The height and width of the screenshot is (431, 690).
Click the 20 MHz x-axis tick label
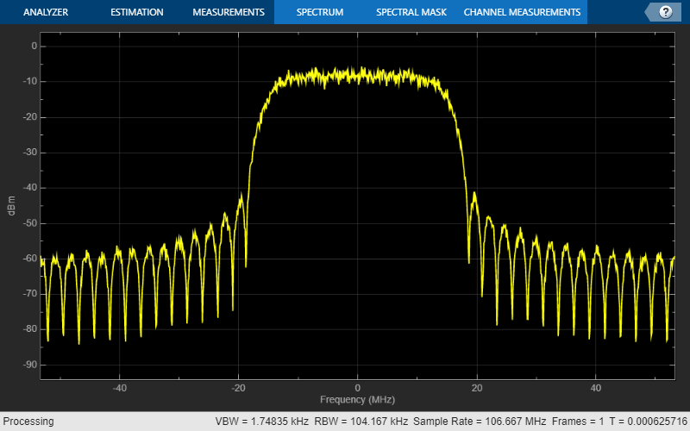coord(477,388)
